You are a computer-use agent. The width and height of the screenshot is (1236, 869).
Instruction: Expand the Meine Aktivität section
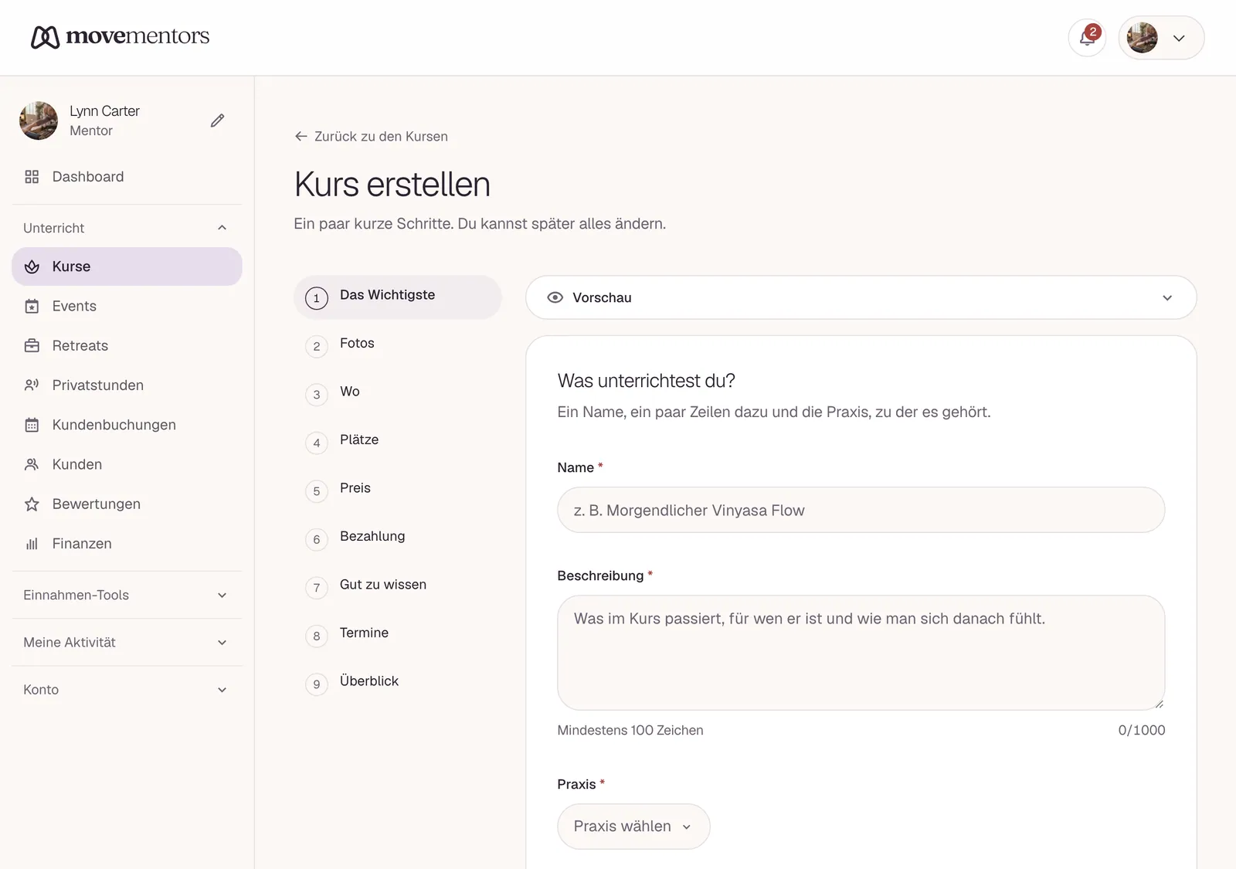127,643
